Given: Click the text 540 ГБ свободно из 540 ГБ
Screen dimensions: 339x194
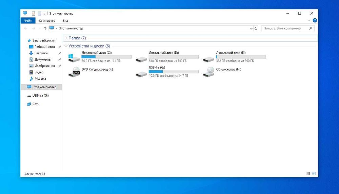Looking at the screenshot, I should pos(167,61).
